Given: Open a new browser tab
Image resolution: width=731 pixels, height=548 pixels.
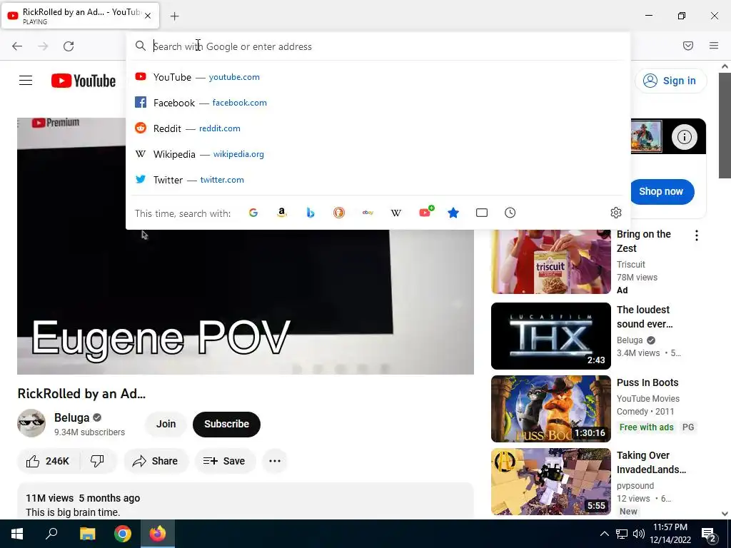Looking at the screenshot, I should 174,16.
